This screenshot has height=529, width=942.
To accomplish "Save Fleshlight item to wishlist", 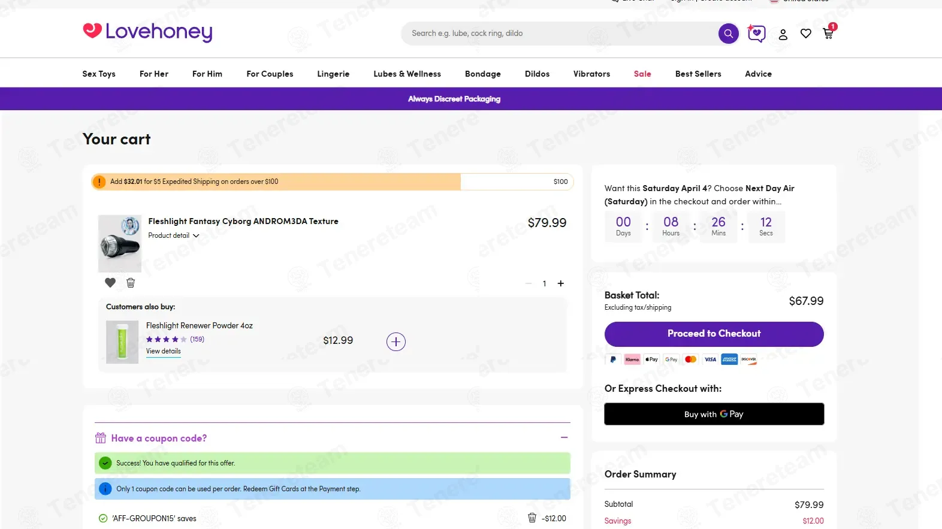I will (x=110, y=282).
